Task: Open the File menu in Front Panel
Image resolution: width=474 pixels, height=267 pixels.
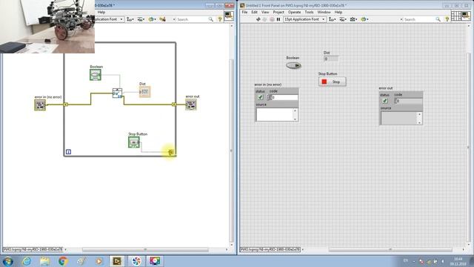Action: 244,12
